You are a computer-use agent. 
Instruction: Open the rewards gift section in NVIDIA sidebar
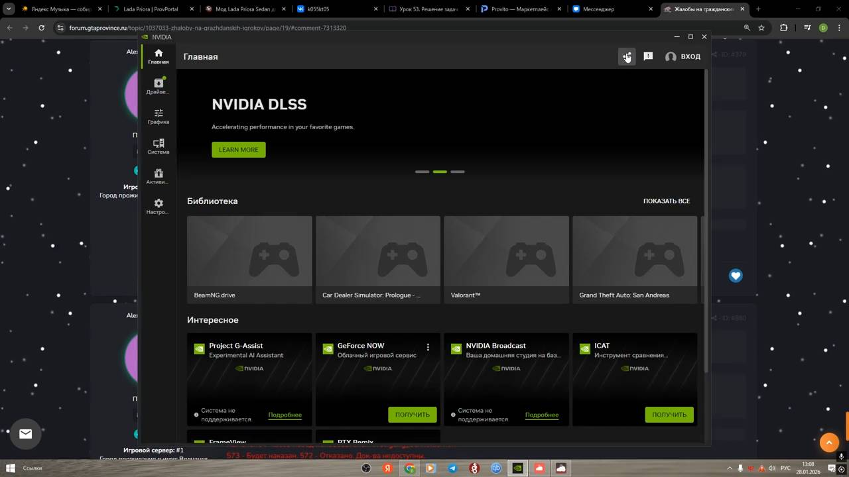[x=158, y=177]
